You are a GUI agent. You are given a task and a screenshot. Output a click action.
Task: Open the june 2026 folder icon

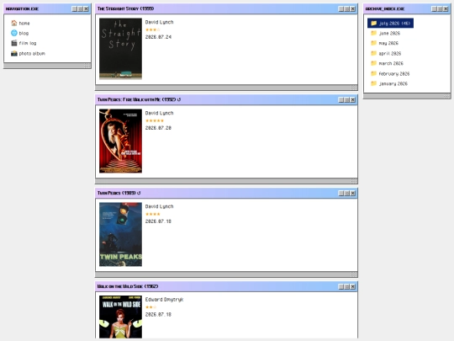point(373,33)
